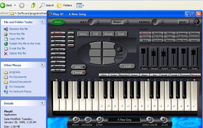Select the New Age band
Viewport: 203px width, 128px height.
(x=182, y=41)
